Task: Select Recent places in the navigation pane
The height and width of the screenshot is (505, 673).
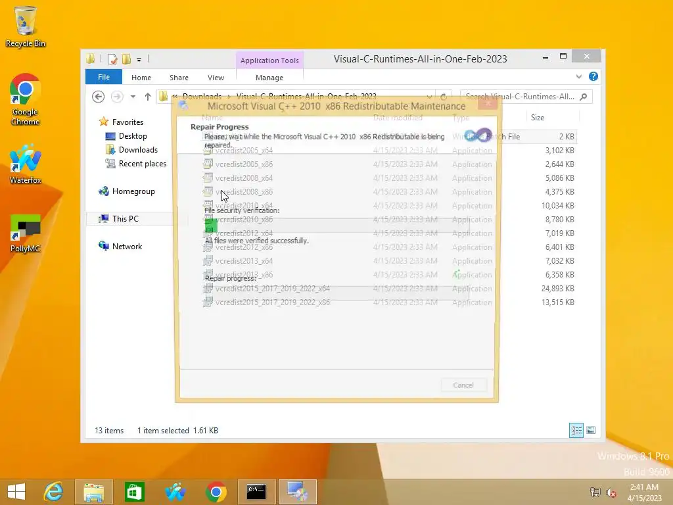Action: coord(135,164)
